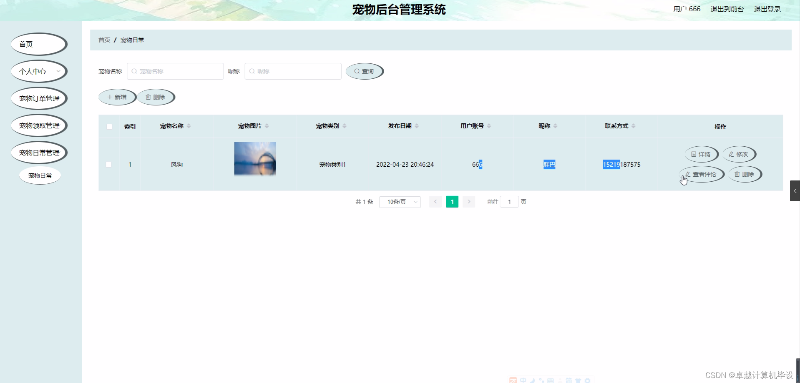Image resolution: width=800 pixels, height=383 pixels.
Task: Collapse the panel using right edge chevron
Action: point(796,190)
